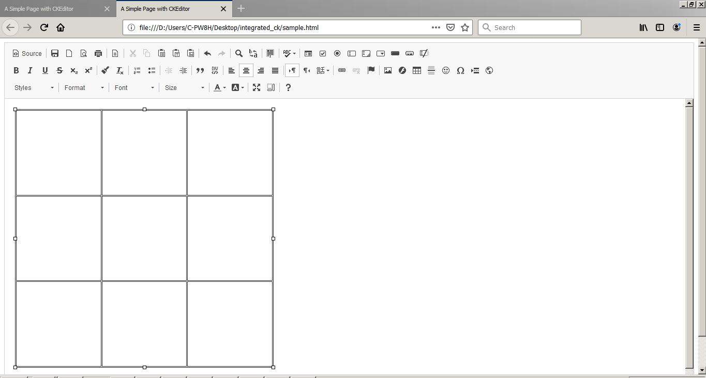Open the CKEditor help dialog
706x378 pixels.
point(288,87)
